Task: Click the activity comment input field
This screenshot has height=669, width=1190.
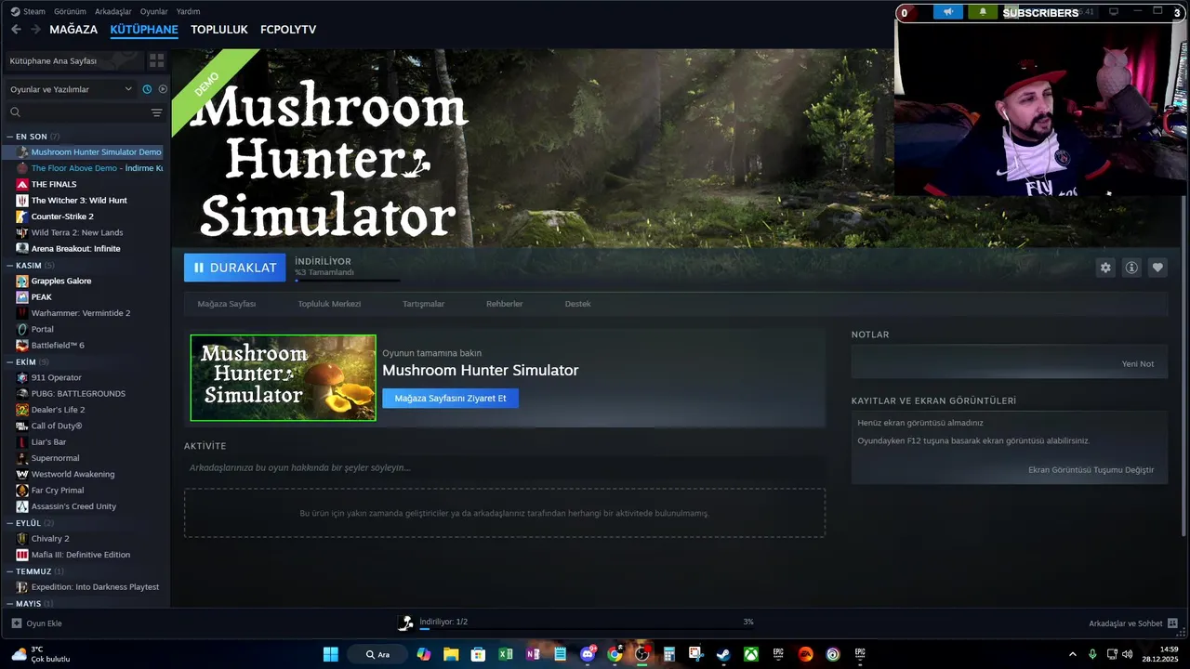Action: click(x=505, y=467)
